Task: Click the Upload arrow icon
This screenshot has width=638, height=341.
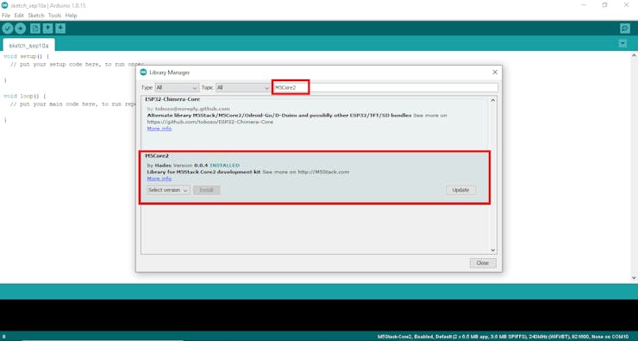Action: coord(20,28)
